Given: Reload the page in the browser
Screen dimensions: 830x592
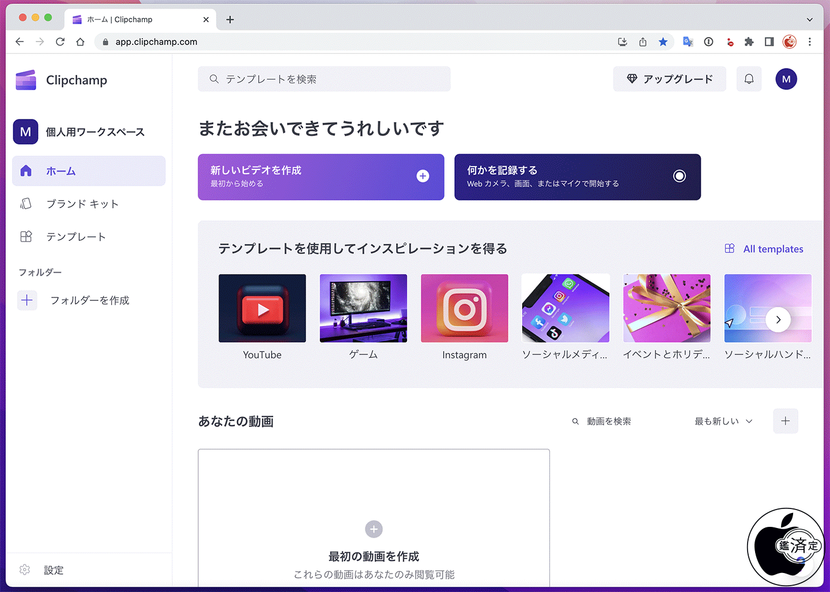Looking at the screenshot, I should click(x=60, y=42).
